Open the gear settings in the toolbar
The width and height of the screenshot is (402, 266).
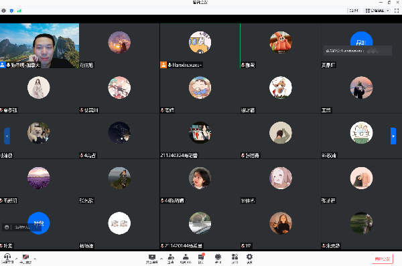tap(249, 259)
